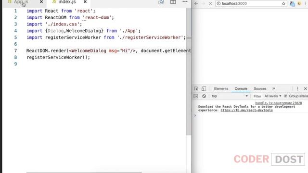Open the 'top' JavaScript context dropdown

point(230,96)
